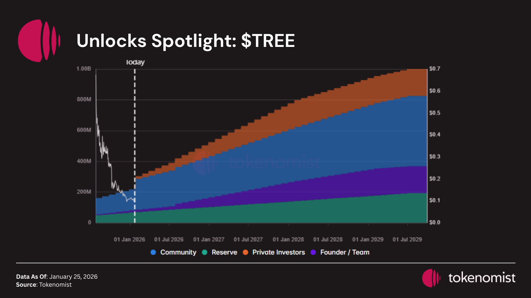Viewport: 531px width, 298px height.
Task: Toggle the Private Investors legend dot
Action: coord(245,252)
